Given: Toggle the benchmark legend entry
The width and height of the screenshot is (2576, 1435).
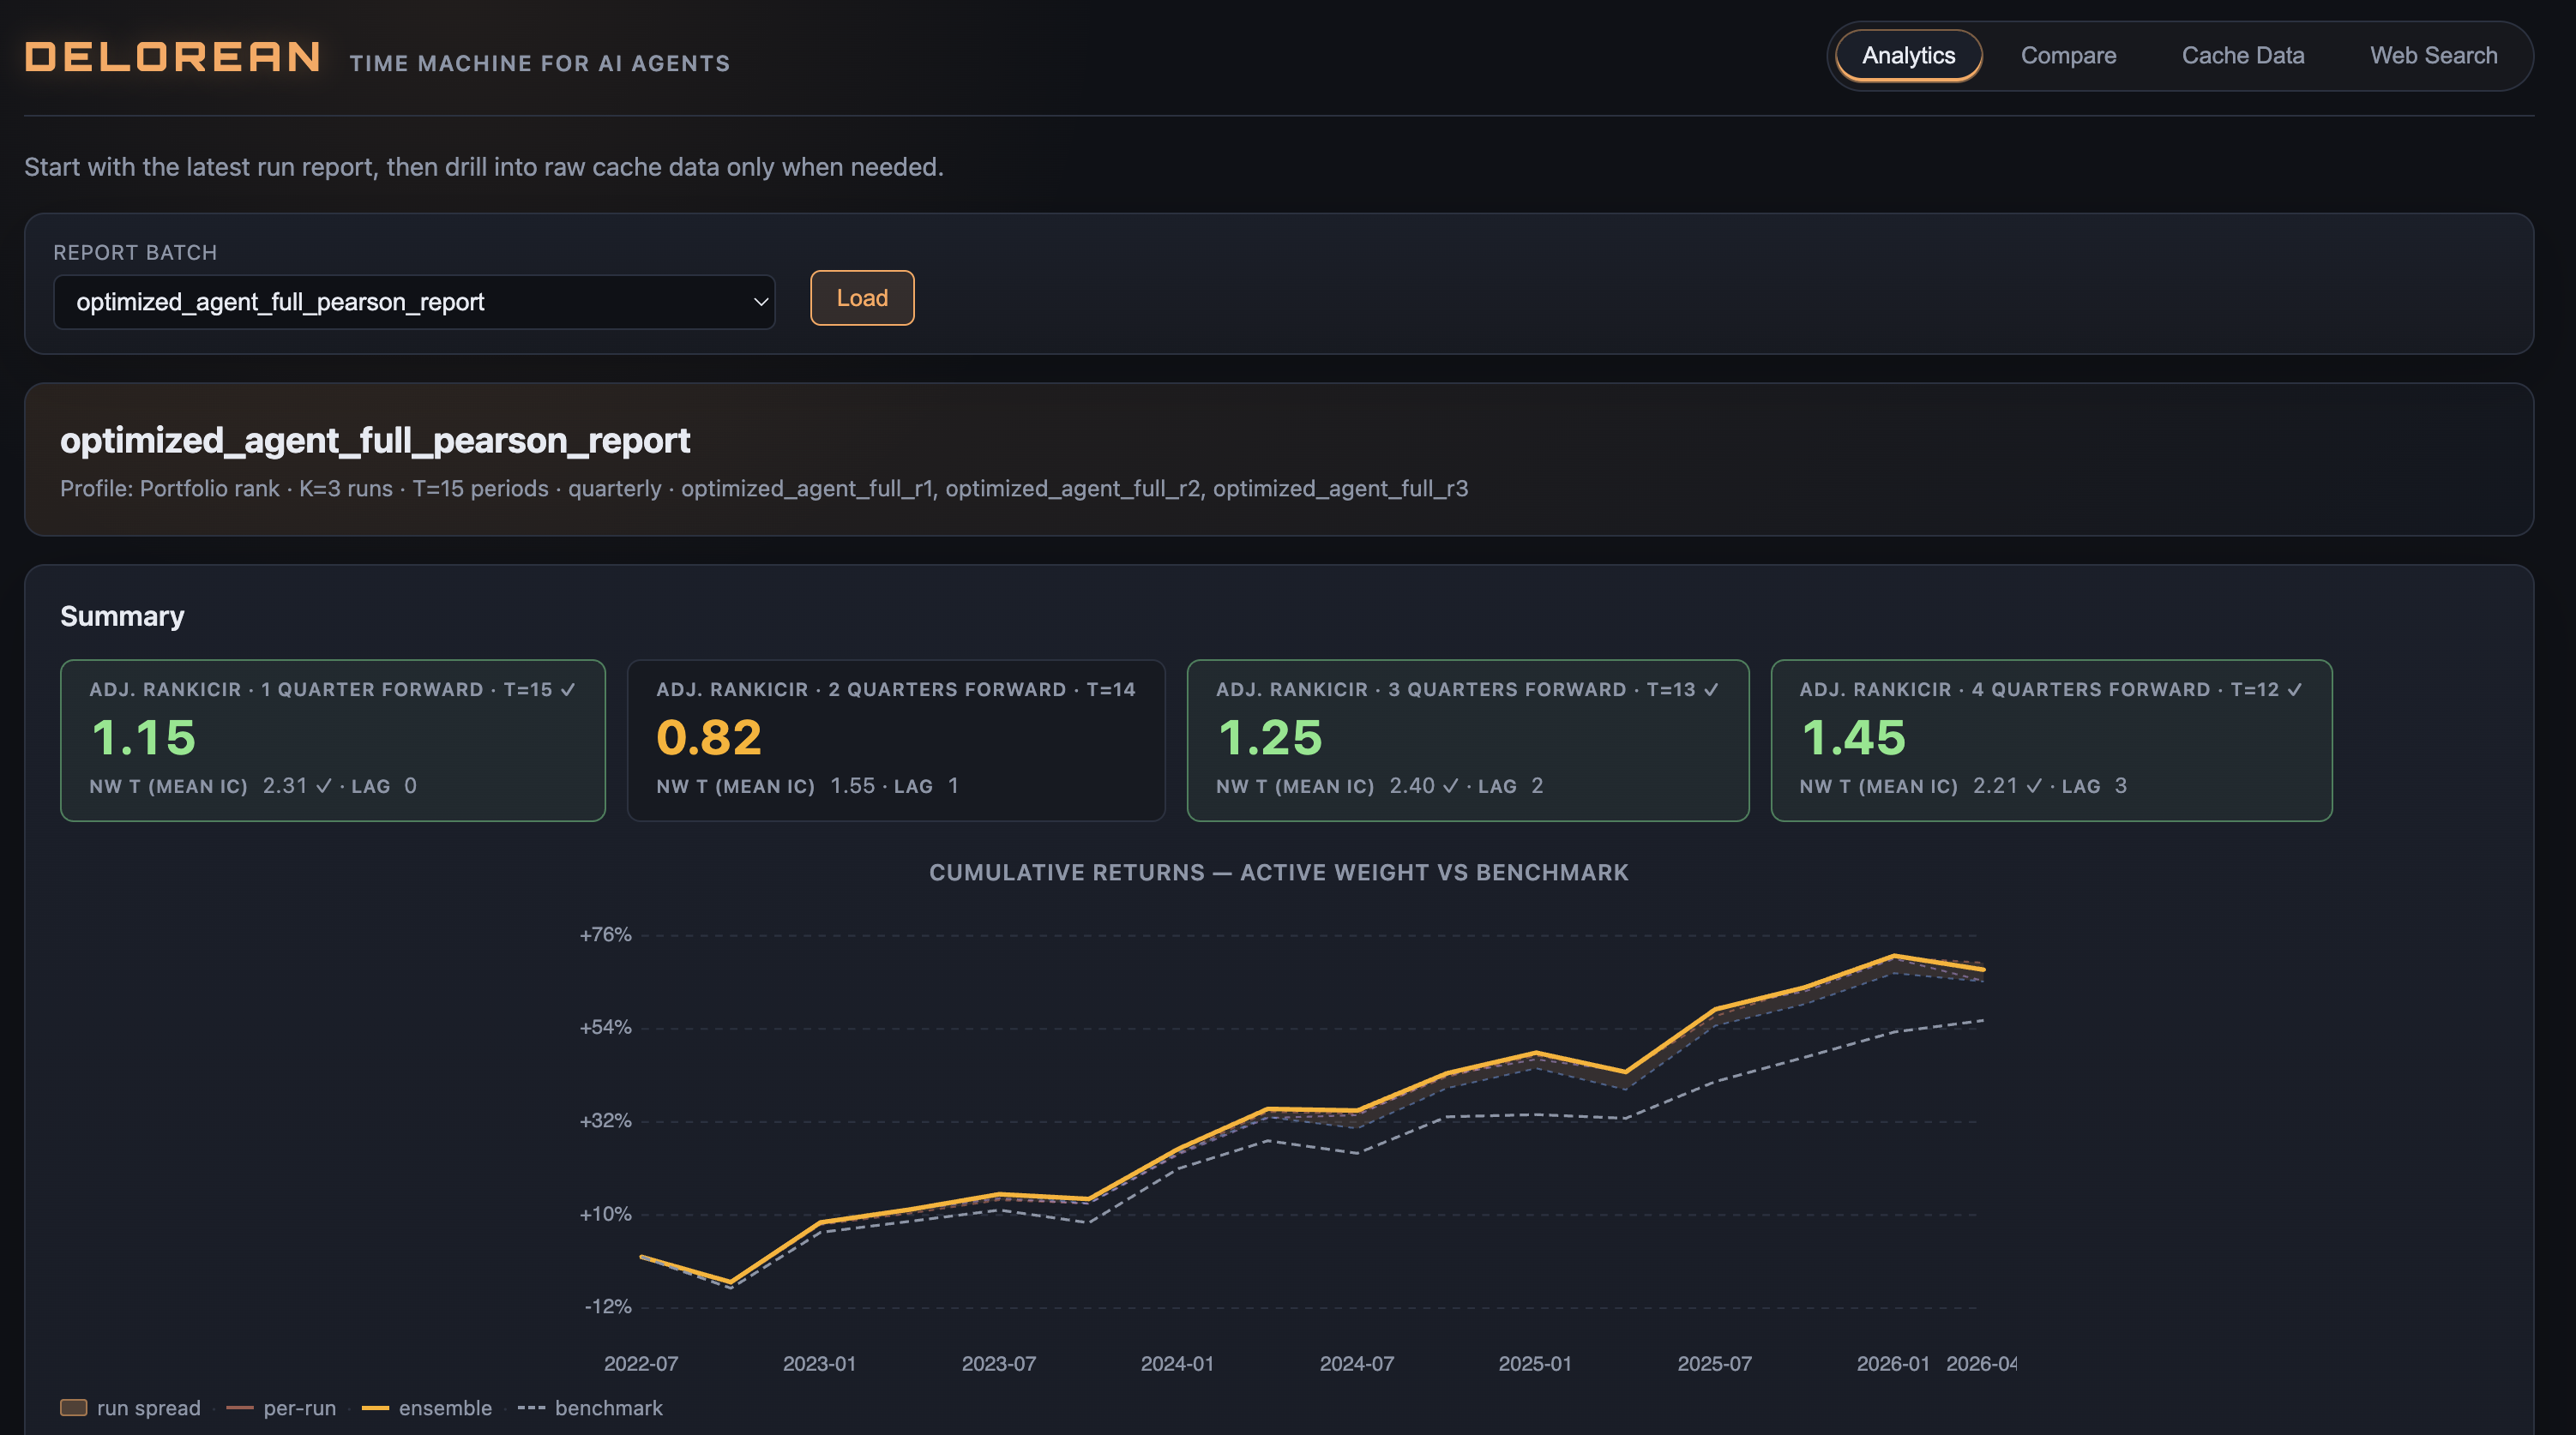Looking at the screenshot, I should [x=590, y=1408].
